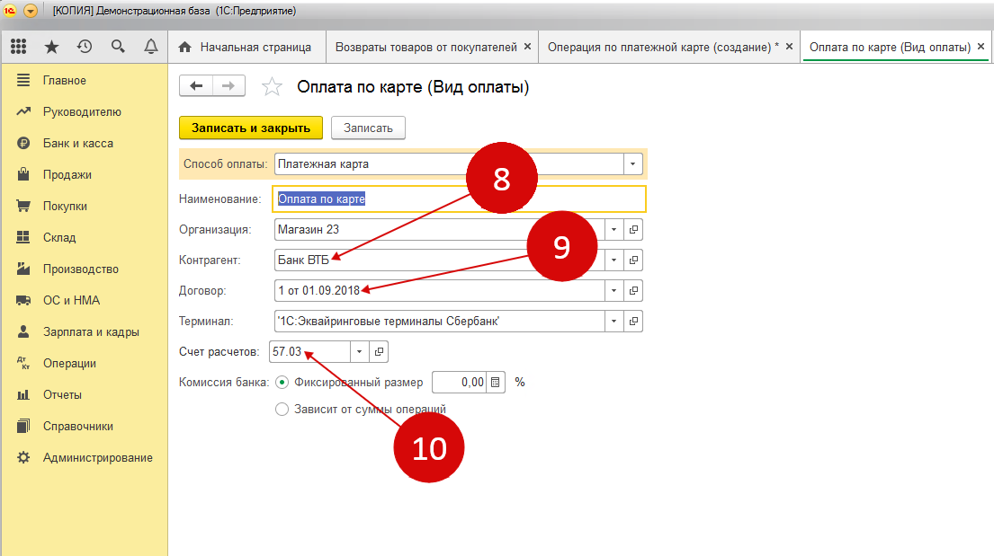Expand the Терминал dropdown
The height and width of the screenshot is (556, 994).
click(x=613, y=321)
